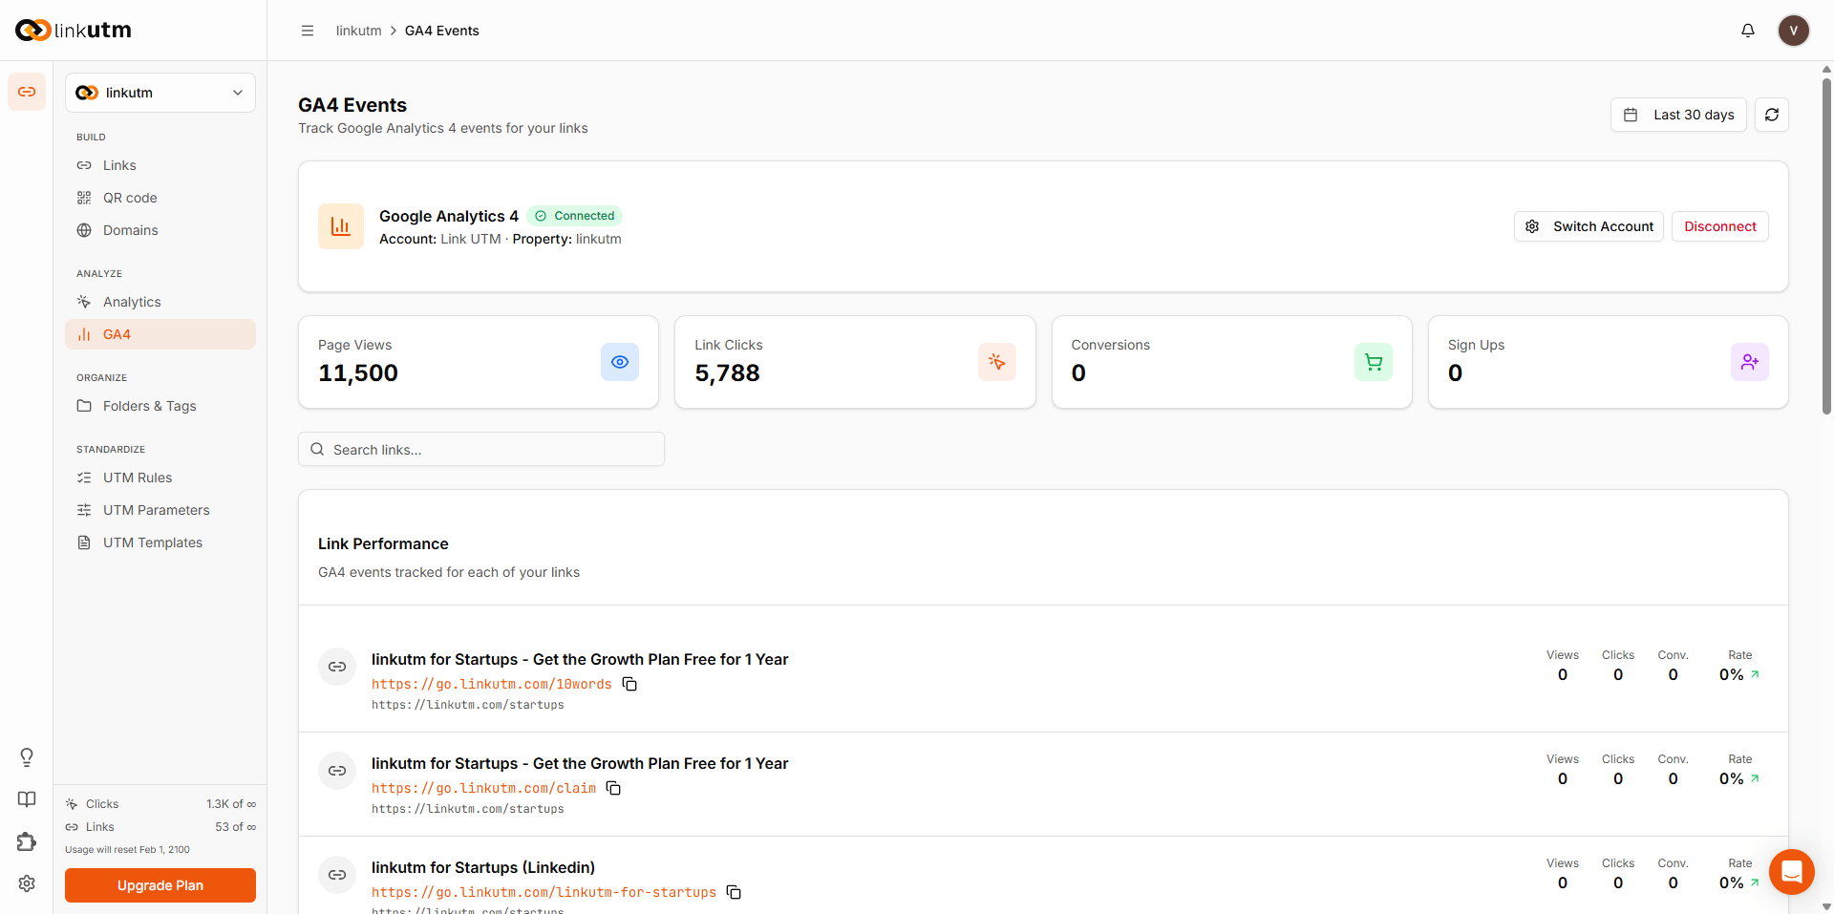
Task: Open Domains in sidebar
Action: pos(160,230)
